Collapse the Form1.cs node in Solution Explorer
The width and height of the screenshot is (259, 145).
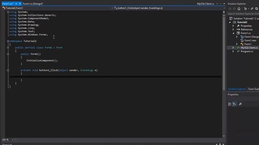pyautogui.click(x=234, y=33)
